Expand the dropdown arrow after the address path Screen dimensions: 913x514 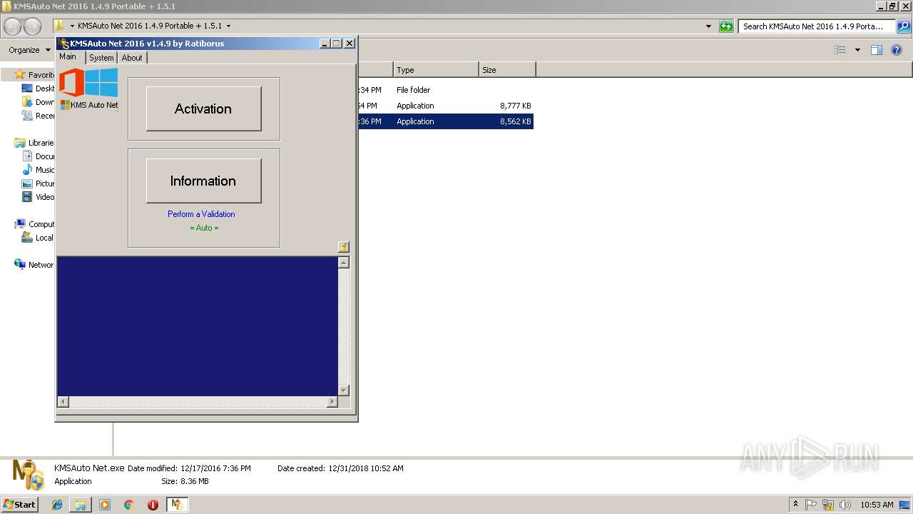pos(228,26)
